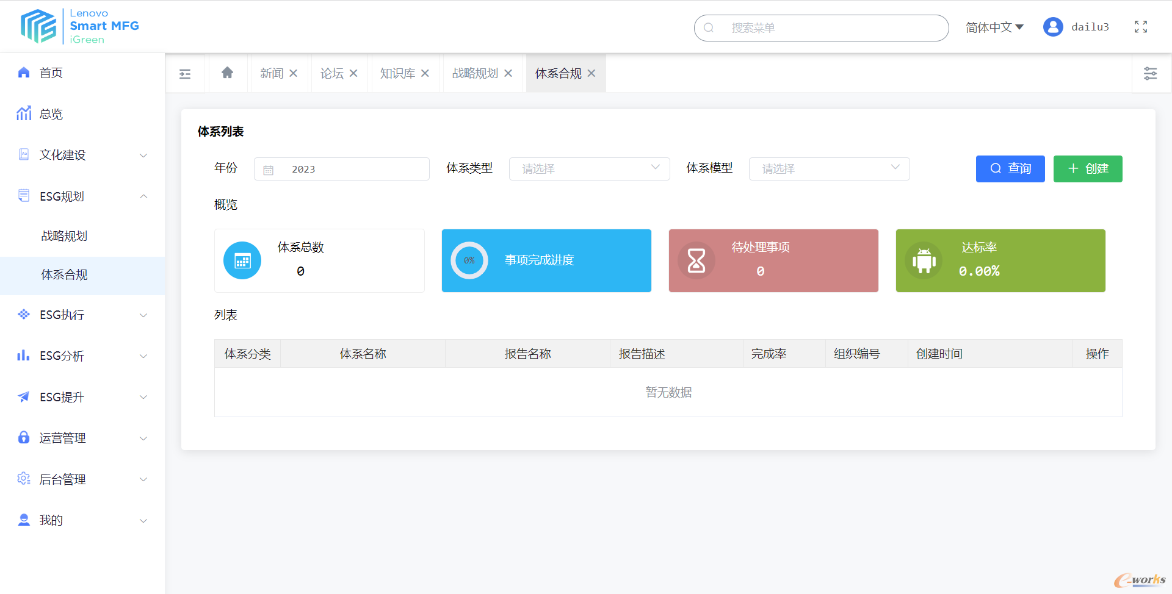Click the dailu3 username
The image size is (1172, 594).
[1090, 27]
